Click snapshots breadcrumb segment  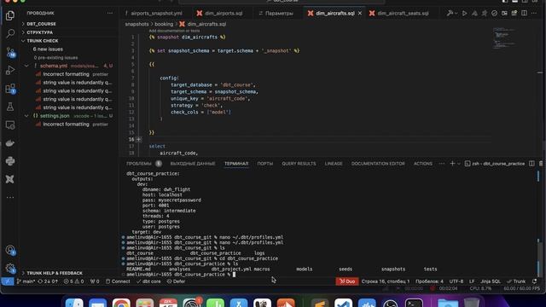click(x=136, y=24)
